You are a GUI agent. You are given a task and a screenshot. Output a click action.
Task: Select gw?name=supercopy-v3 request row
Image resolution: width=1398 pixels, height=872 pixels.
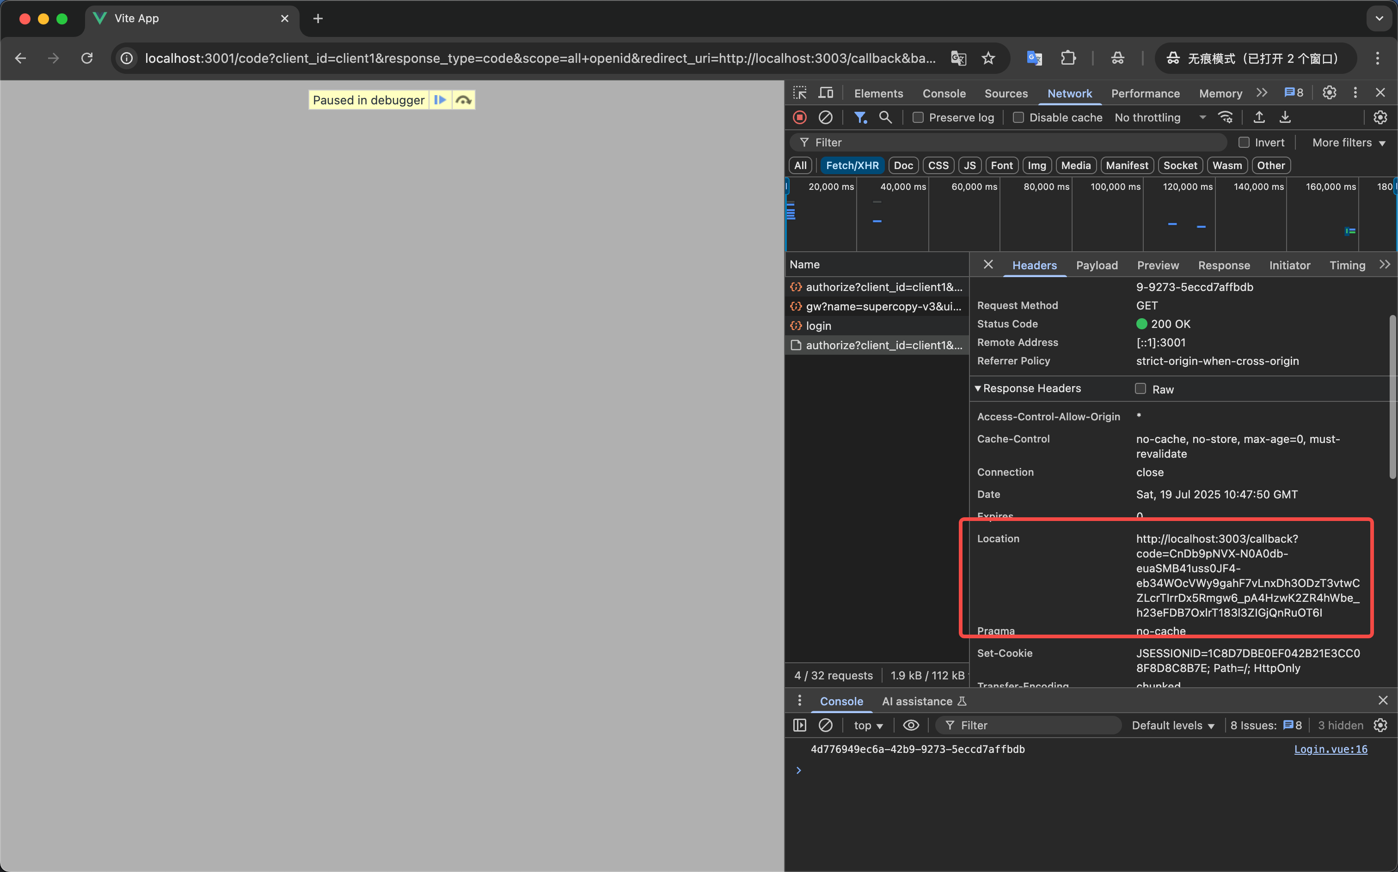click(x=877, y=306)
